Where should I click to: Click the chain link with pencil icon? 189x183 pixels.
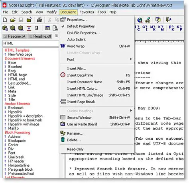click(x=148, y=20)
